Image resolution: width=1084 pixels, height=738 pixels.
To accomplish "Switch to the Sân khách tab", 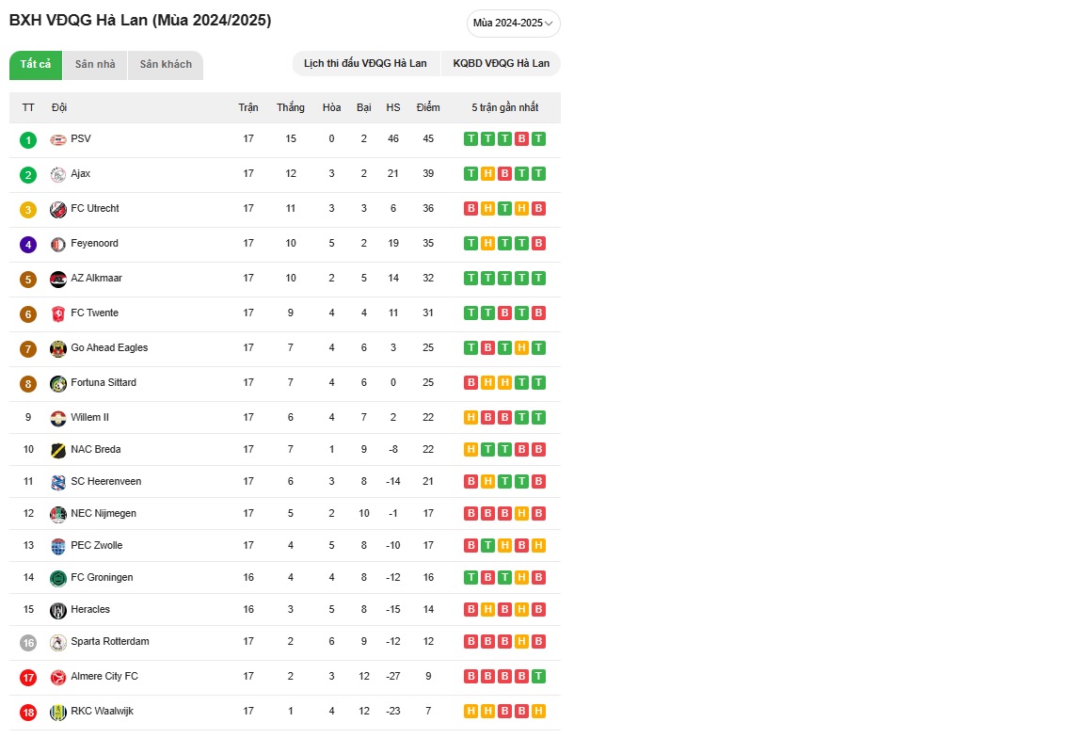I will 166,65.
